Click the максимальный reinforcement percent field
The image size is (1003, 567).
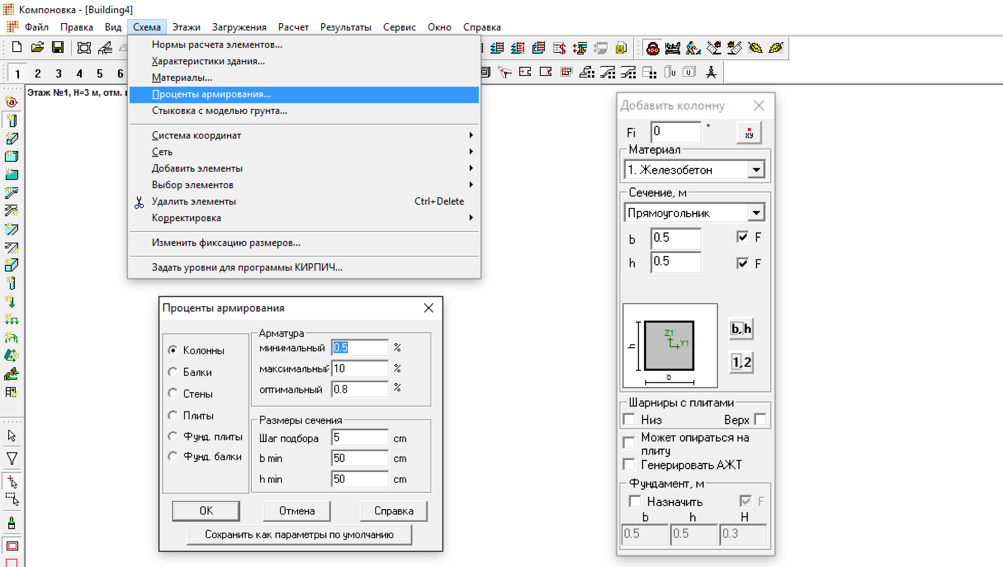click(x=359, y=369)
